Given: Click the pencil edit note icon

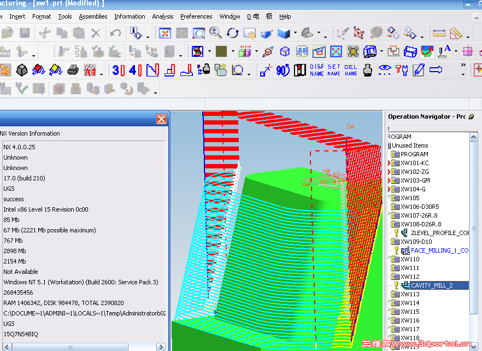Looking at the screenshot, I should 419,70.
